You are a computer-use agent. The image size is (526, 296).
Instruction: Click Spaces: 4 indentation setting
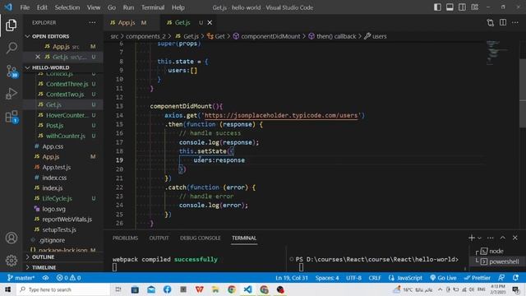[327, 278]
